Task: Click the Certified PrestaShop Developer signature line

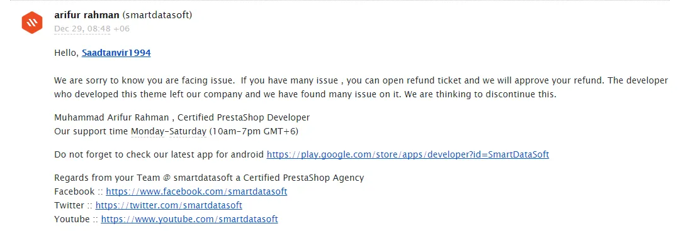Action: (182, 117)
